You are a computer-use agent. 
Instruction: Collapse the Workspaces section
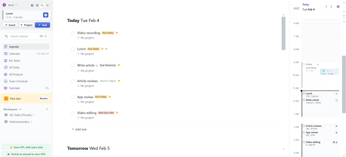pyautogui.click(x=20, y=109)
